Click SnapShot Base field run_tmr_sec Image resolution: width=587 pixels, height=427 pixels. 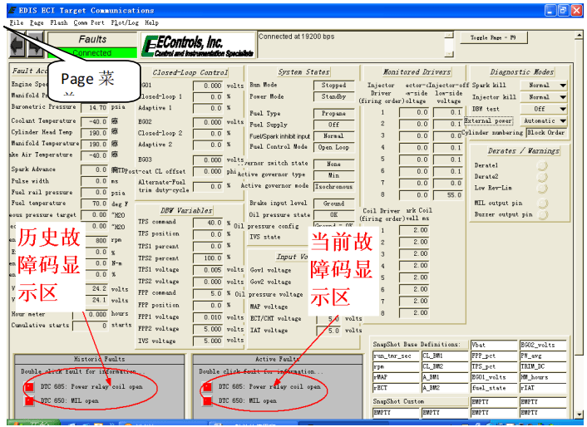[396, 356]
